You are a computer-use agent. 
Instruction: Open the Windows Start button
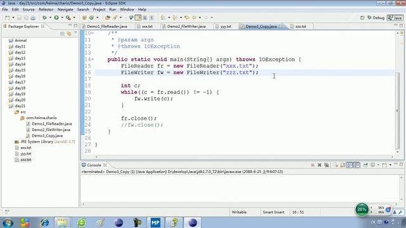pos(8,222)
